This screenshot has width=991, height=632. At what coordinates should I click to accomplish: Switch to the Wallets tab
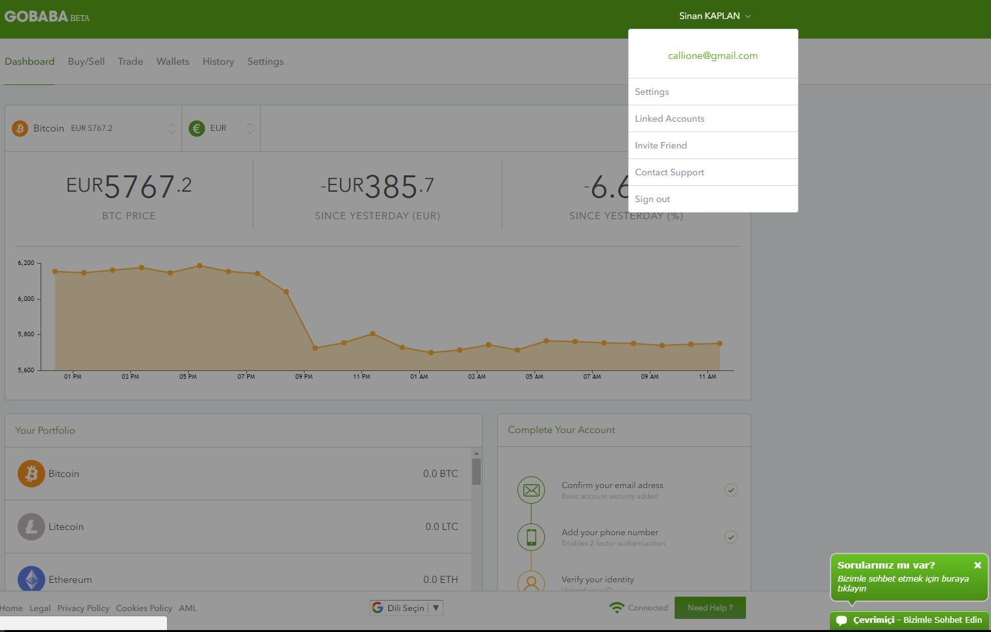coord(173,61)
